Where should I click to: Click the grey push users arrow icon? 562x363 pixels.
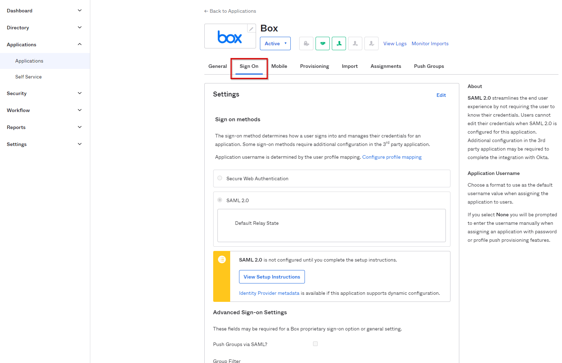[x=355, y=43]
